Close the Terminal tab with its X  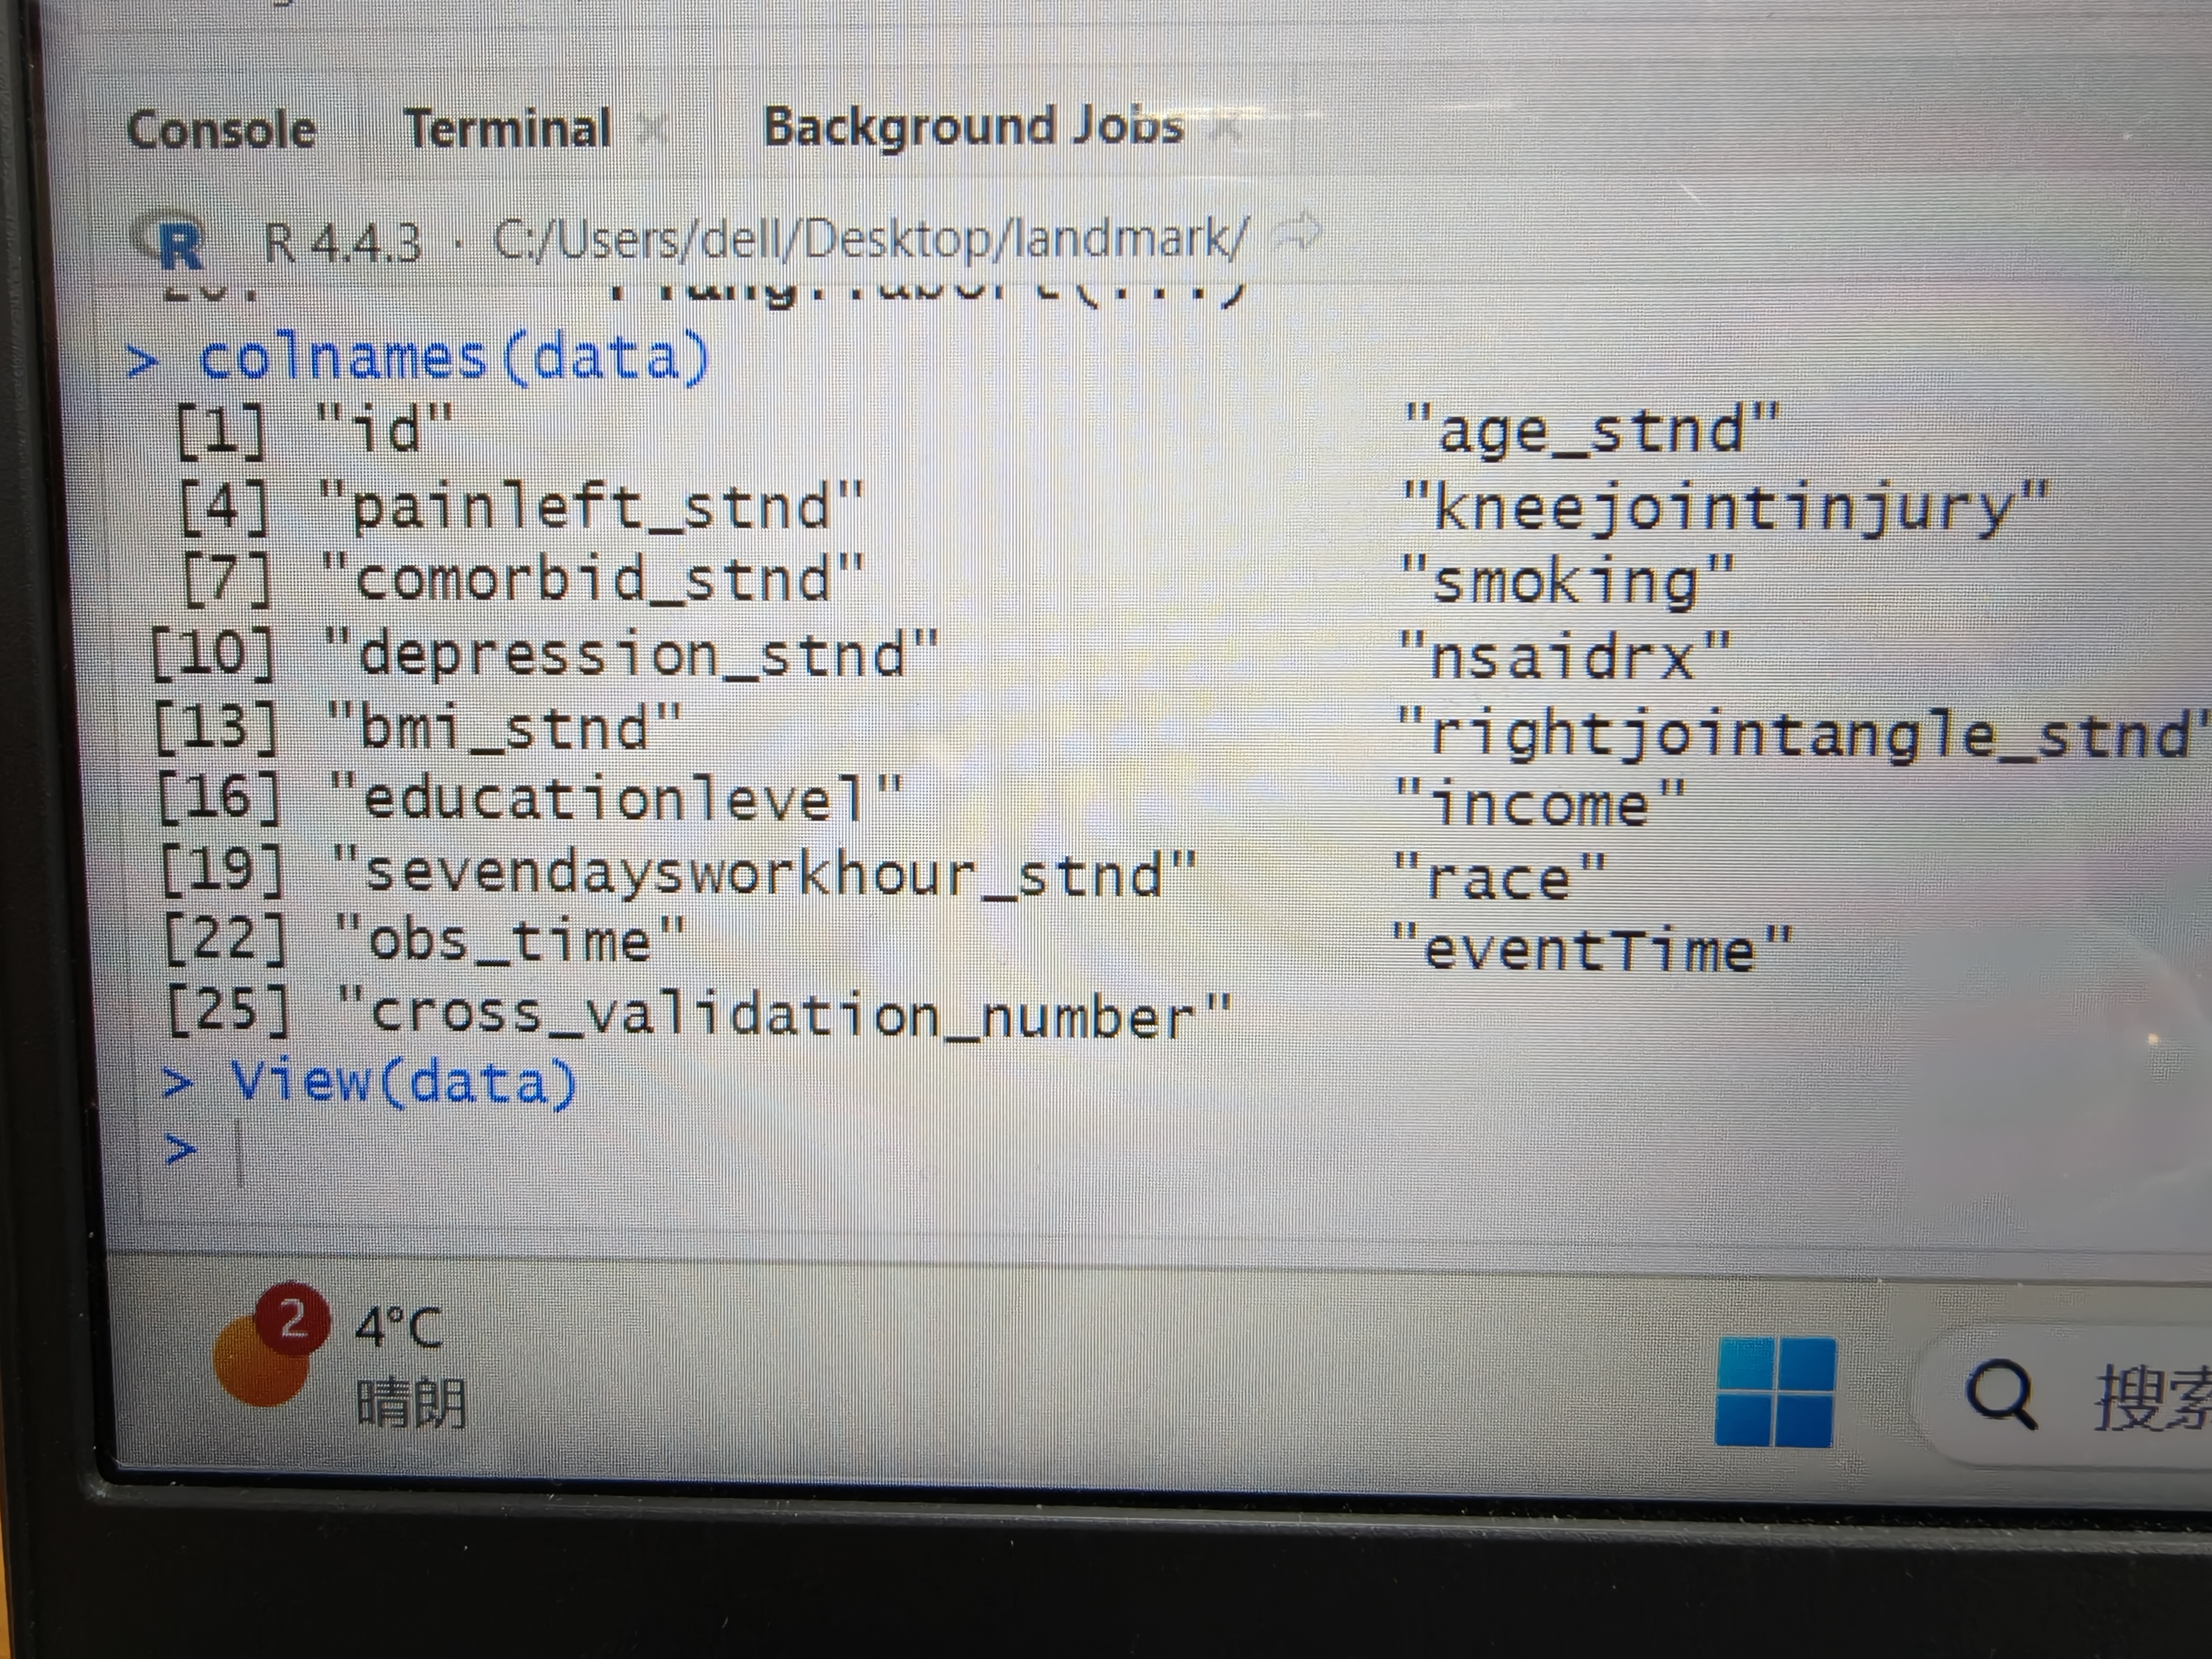click(x=652, y=129)
